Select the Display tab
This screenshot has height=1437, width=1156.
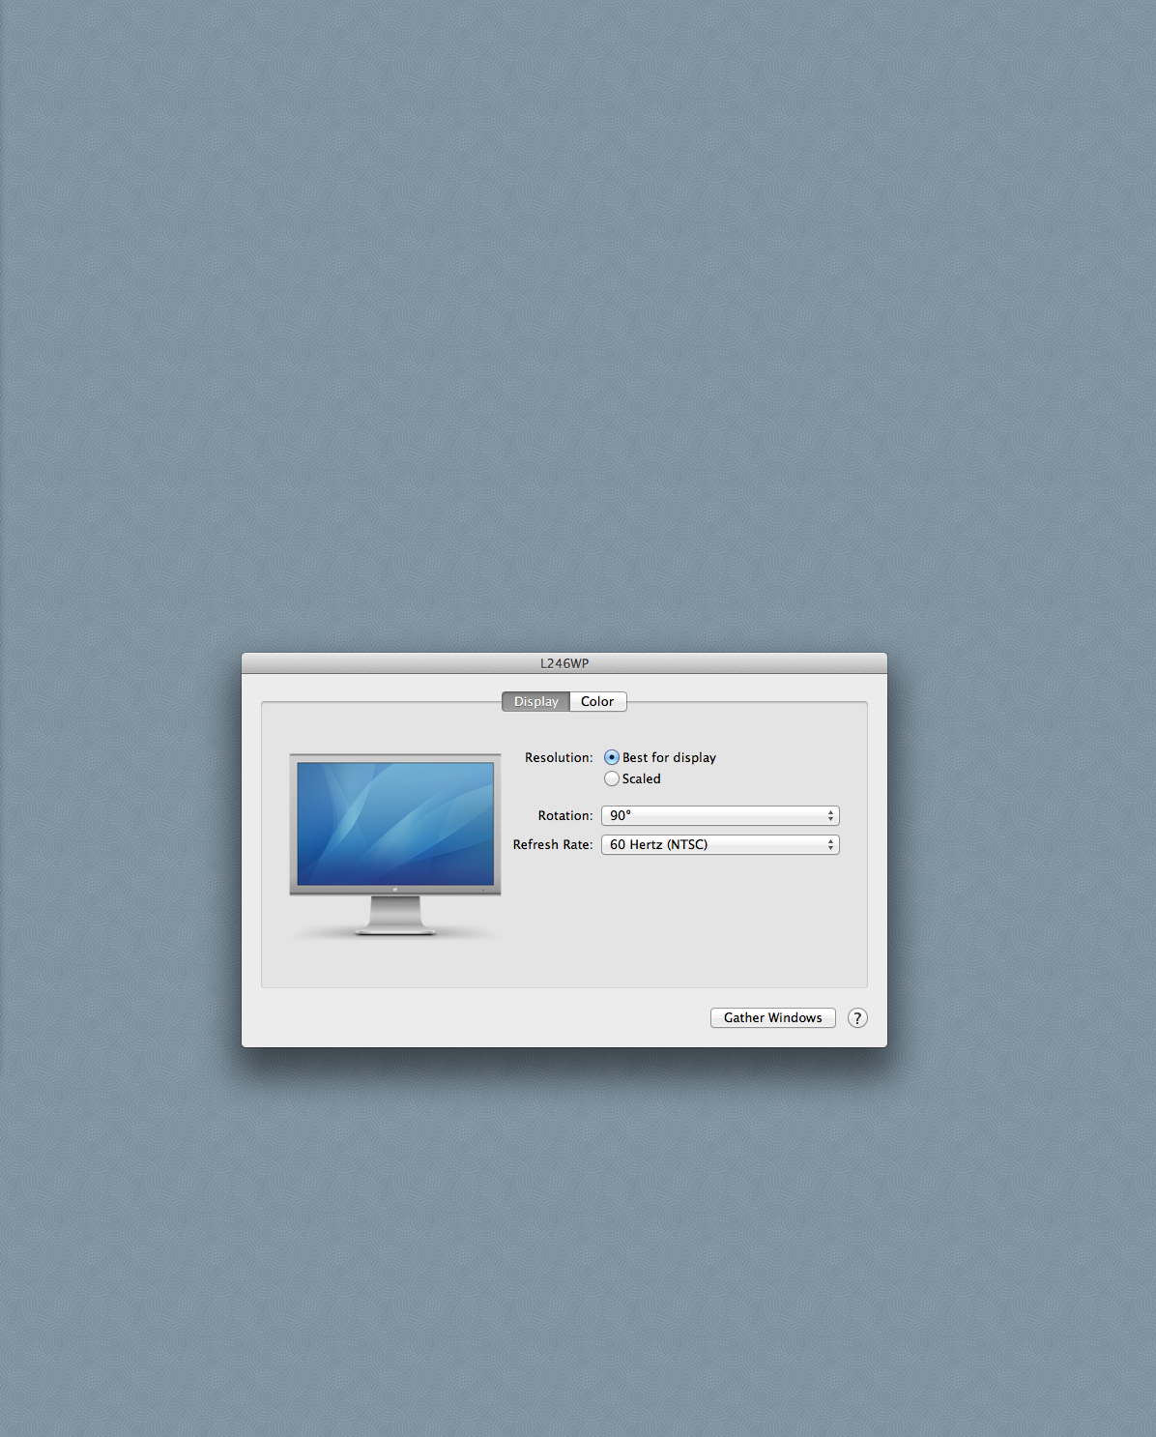[535, 702]
